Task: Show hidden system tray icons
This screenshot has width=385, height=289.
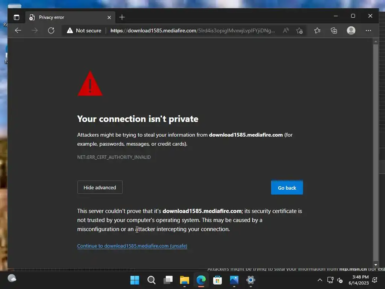Action: tap(320, 280)
